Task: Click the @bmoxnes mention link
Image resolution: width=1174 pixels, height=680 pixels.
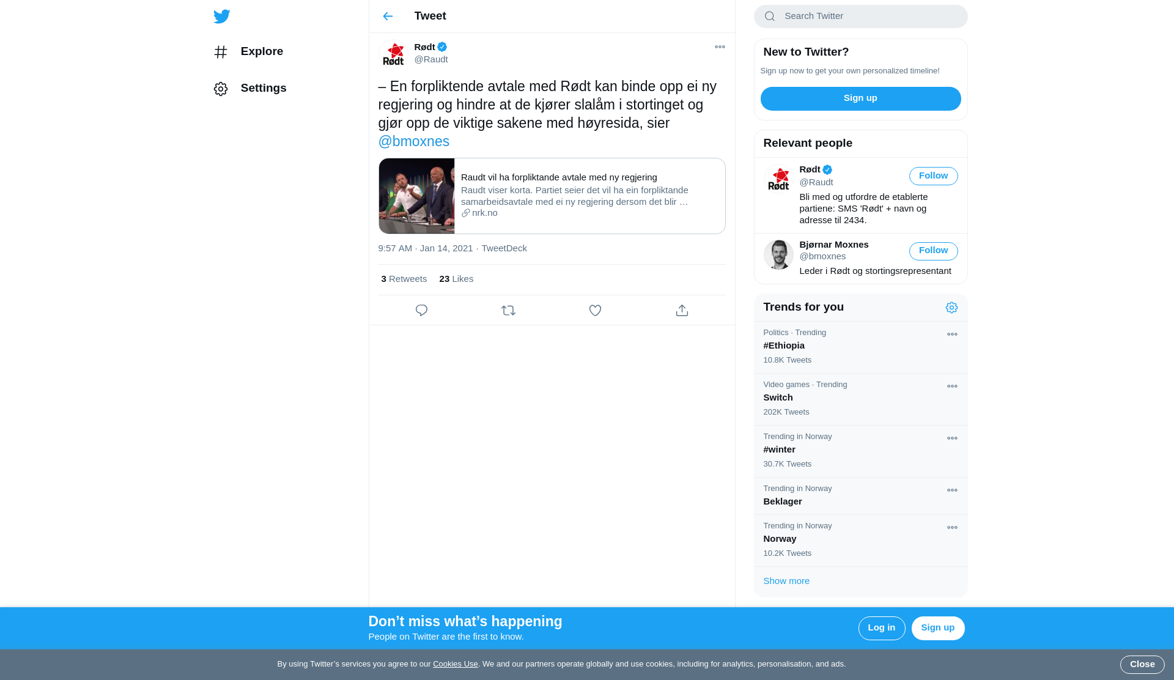Action: pos(413,142)
